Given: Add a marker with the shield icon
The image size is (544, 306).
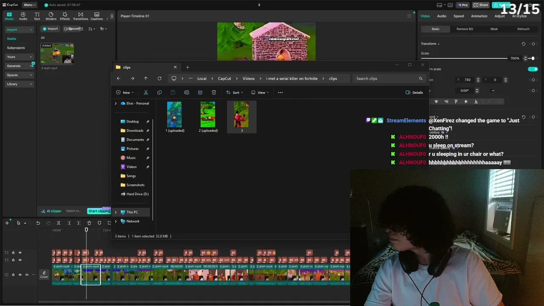Looking at the screenshot, I should tap(99, 223).
